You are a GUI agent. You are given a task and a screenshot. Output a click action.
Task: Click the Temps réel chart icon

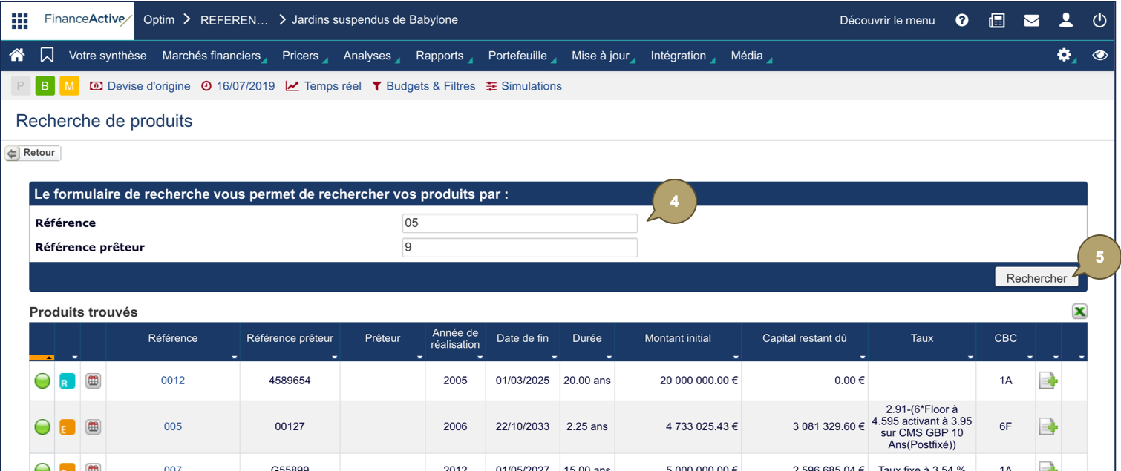[291, 86]
